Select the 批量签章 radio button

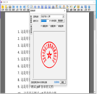[x=49, y=26]
